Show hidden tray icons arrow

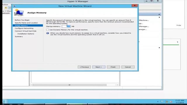158,101
